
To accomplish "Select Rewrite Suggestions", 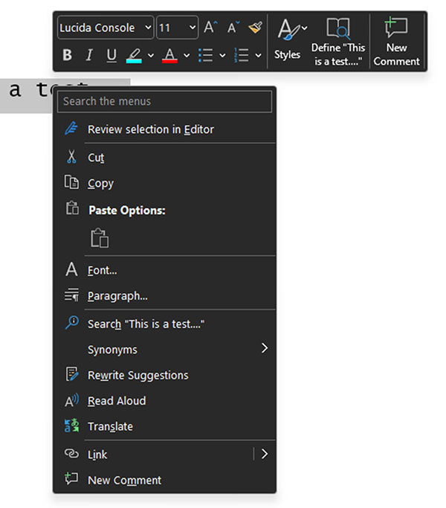I will coord(164,375).
